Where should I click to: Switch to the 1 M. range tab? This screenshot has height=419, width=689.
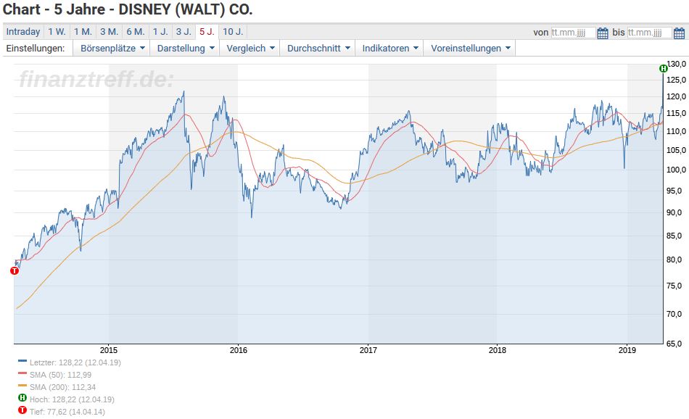[x=83, y=32]
